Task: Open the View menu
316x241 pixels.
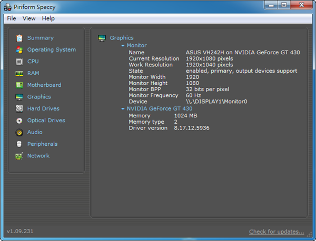Action: pos(29,18)
